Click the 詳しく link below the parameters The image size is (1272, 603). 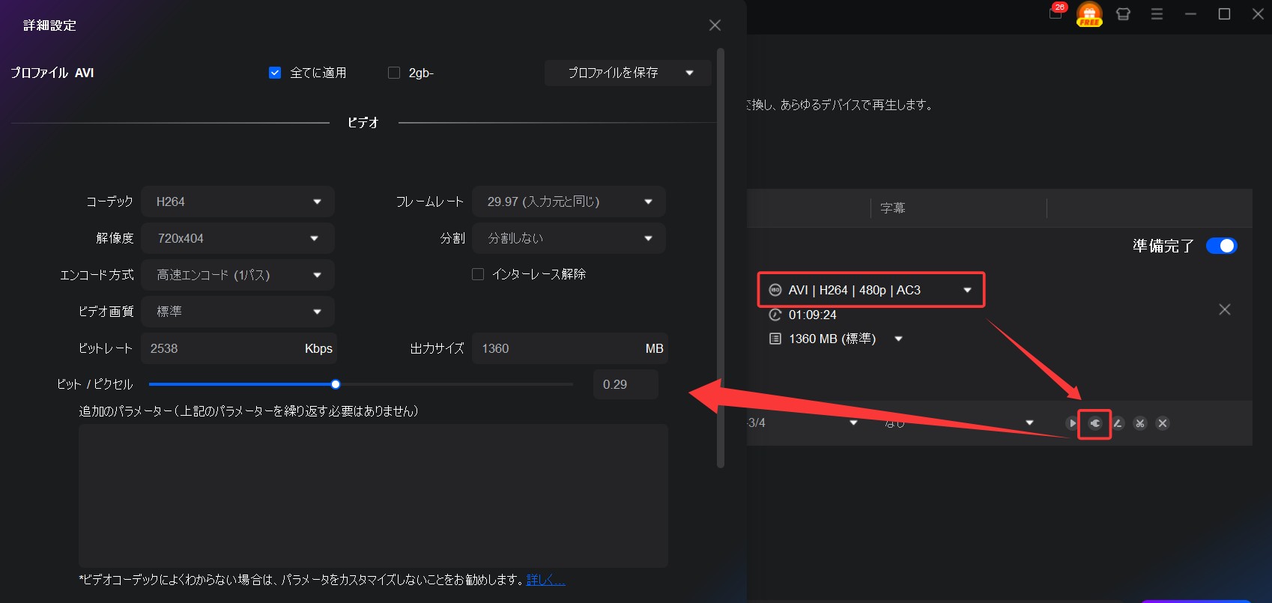(x=545, y=580)
